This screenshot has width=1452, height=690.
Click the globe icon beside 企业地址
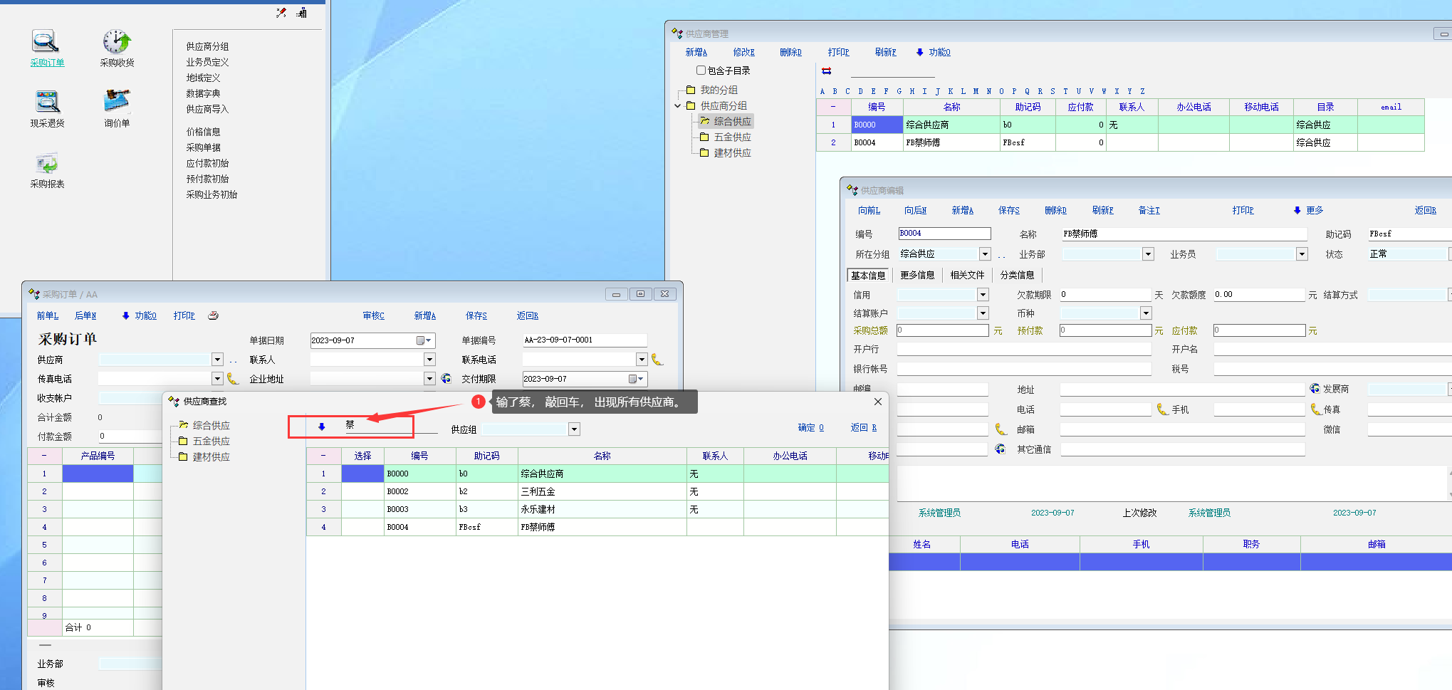(446, 379)
